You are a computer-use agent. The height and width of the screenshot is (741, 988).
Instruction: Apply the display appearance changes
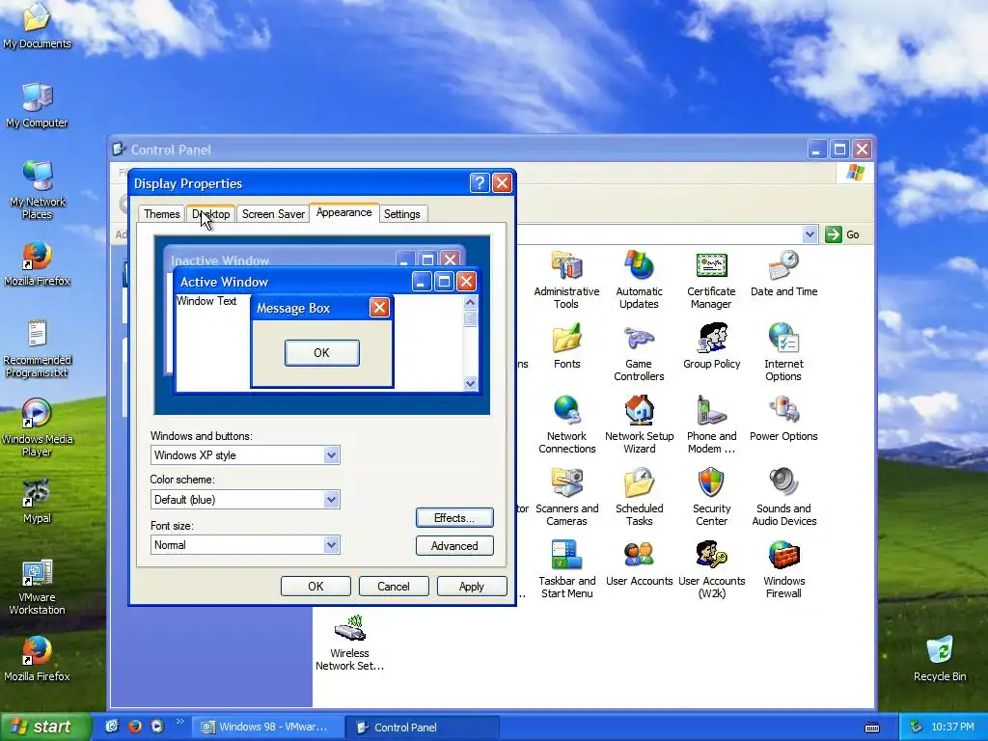(x=471, y=586)
